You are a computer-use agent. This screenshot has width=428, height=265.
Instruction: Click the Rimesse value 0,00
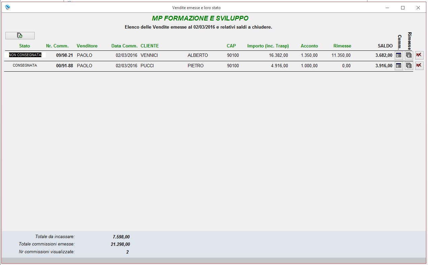pyautogui.click(x=347, y=66)
